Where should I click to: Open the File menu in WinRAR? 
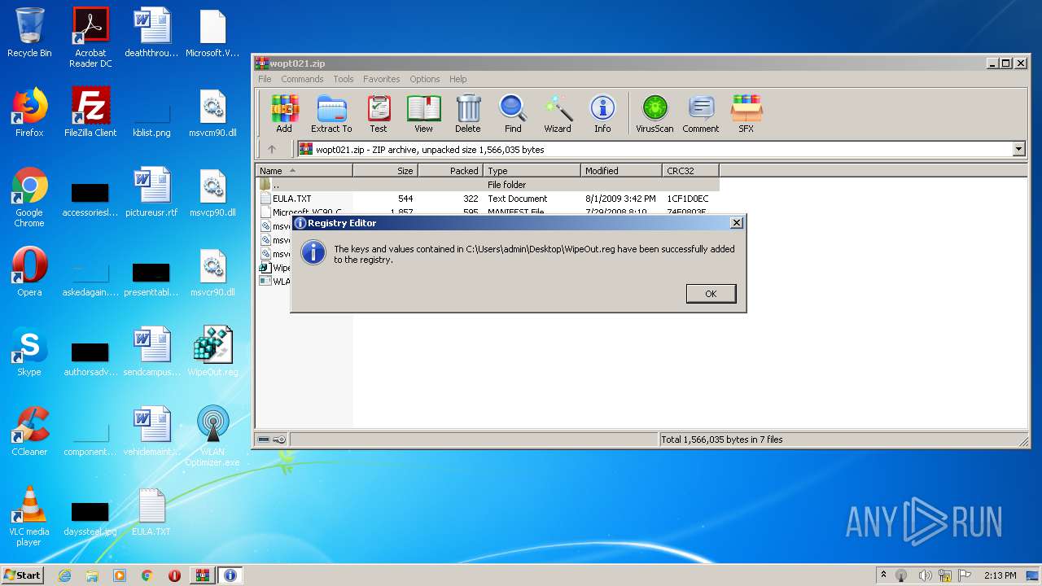point(265,79)
